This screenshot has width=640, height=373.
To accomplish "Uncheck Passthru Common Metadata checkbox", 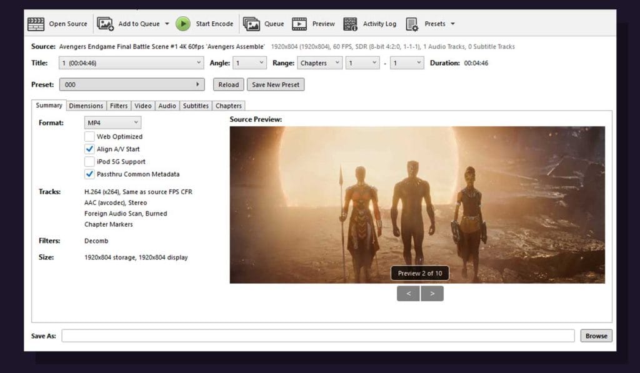I will (x=89, y=174).
